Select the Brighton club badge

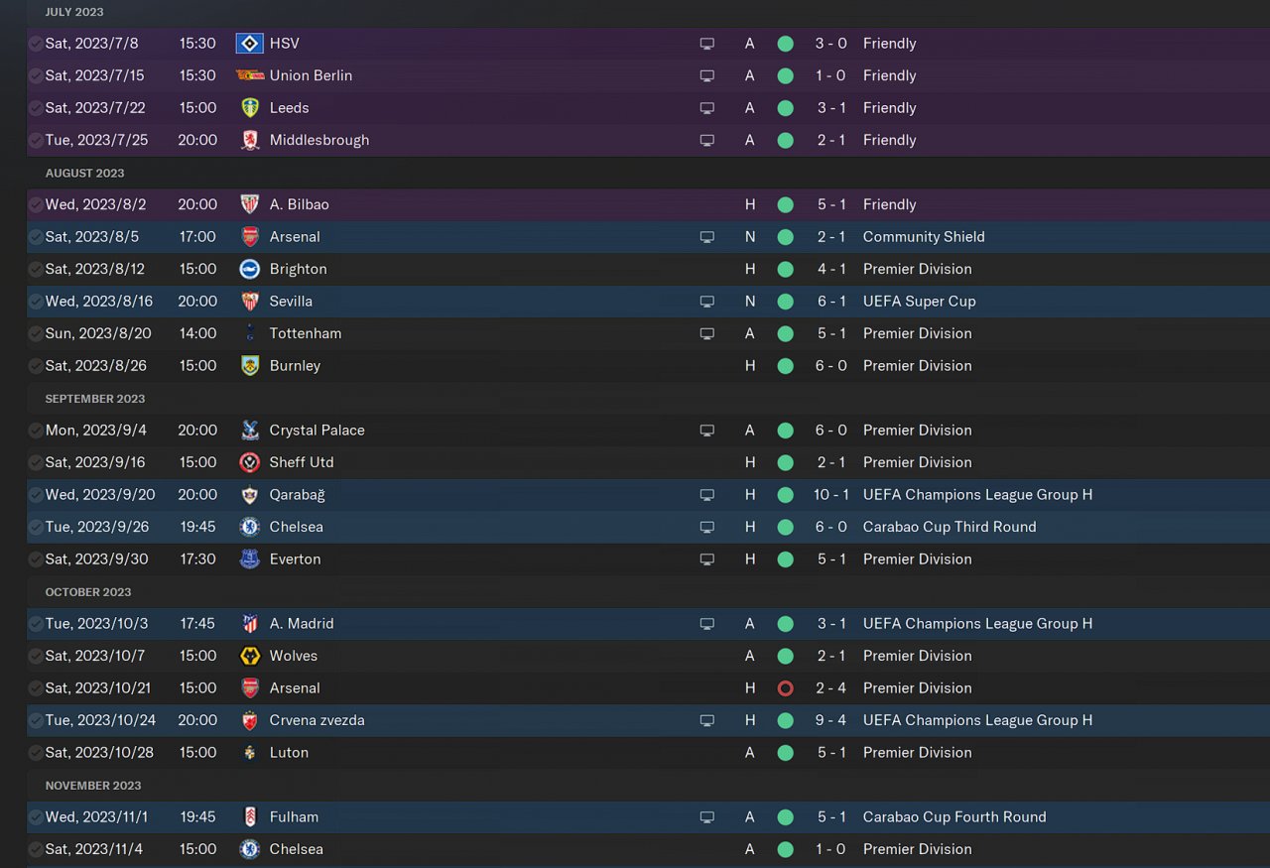click(x=250, y=269)
